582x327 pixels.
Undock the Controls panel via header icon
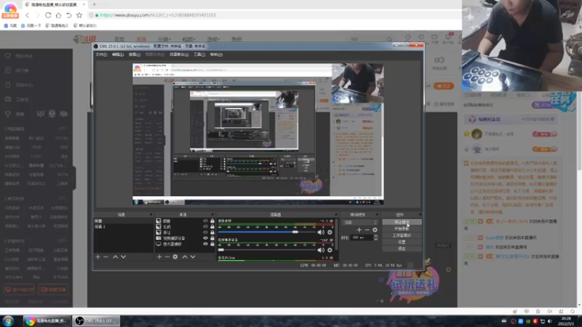coord(420,214)
